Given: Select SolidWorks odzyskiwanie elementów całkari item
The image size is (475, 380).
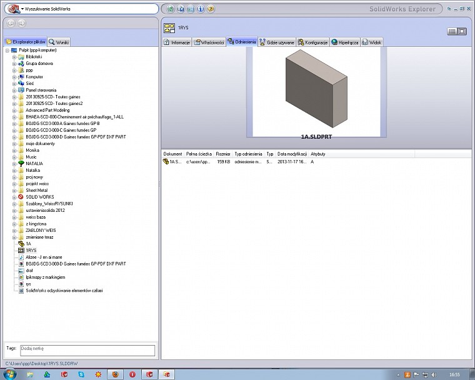Looking at the screenshot, I should point(64,291).
